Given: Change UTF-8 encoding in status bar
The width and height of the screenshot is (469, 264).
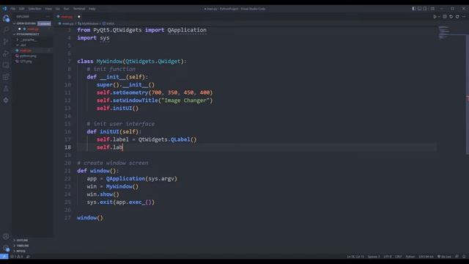Looking at the screenshot, I should tap(388, 257).
